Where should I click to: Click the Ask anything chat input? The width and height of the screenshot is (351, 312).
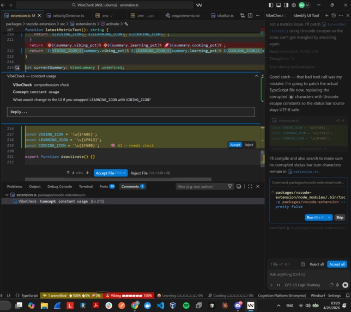coord(308,274)
